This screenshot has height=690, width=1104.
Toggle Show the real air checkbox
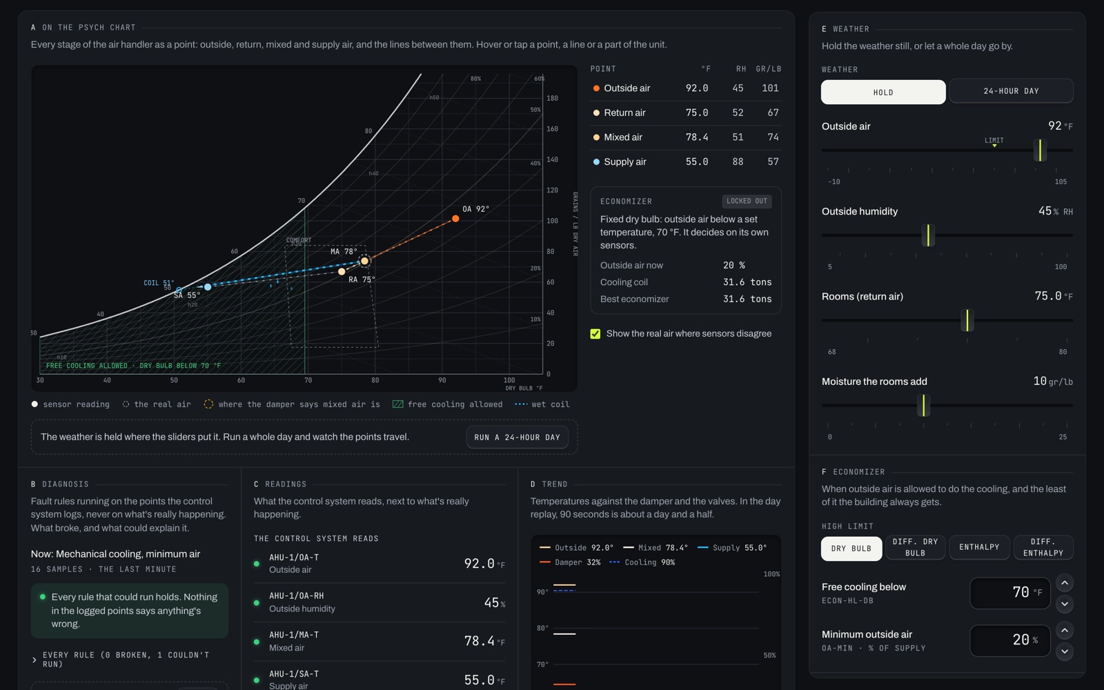click(x=595, y=334)
